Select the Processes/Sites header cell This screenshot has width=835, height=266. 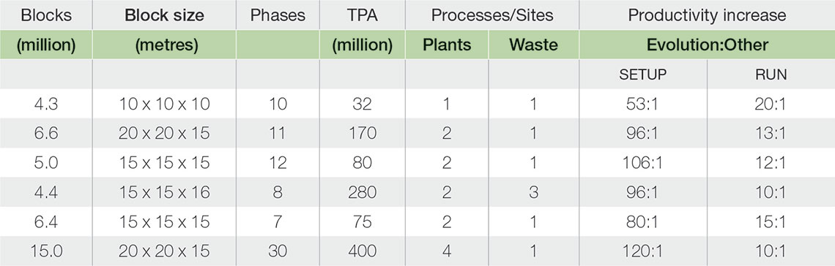point(492,15)
